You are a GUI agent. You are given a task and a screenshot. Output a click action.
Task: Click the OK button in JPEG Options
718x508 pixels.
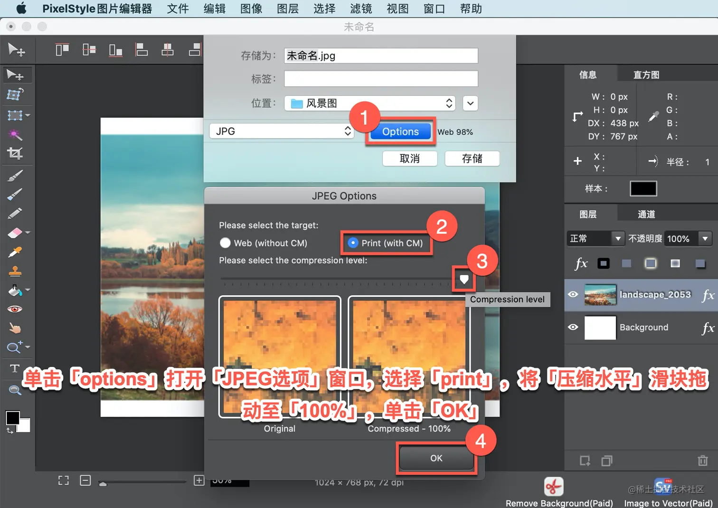(x=436, y=458)
